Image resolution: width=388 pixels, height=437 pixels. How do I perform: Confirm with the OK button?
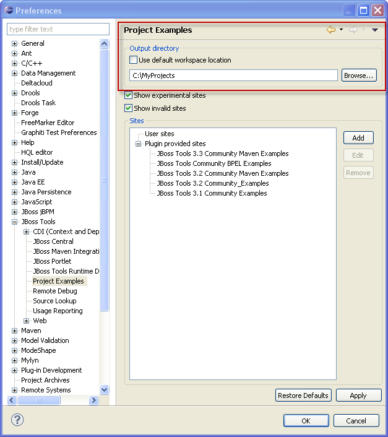pyautogui.click(x=306, y=420)
